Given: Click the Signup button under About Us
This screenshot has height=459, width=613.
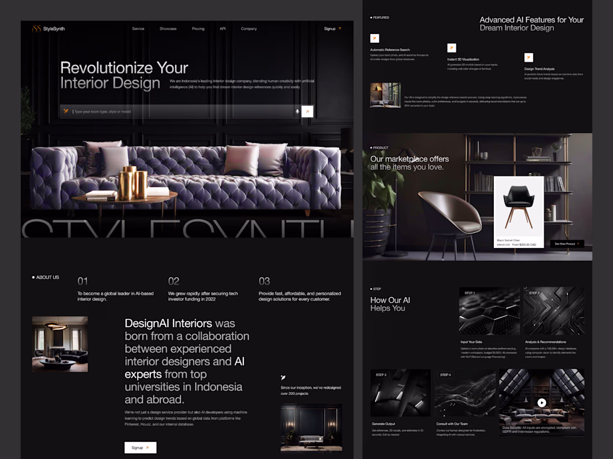Looking at the screenshot, I should pos(140,447).
